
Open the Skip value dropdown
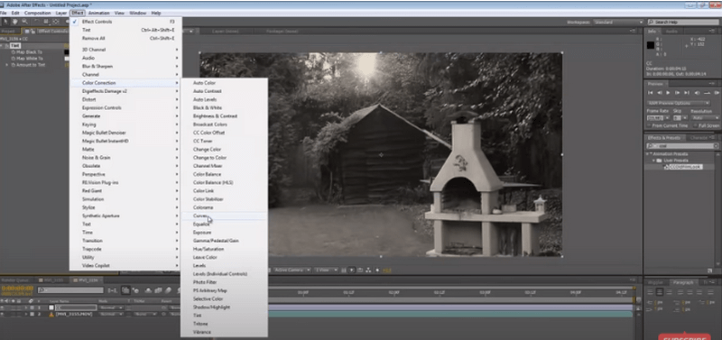click(680, 118)
